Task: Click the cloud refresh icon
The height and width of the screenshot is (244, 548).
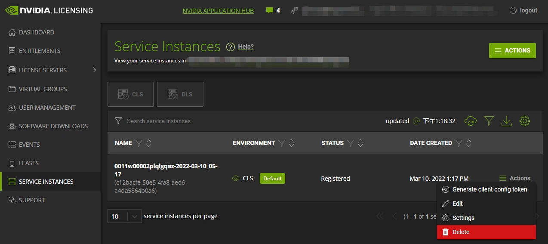Action: click(x=471, y=121)
